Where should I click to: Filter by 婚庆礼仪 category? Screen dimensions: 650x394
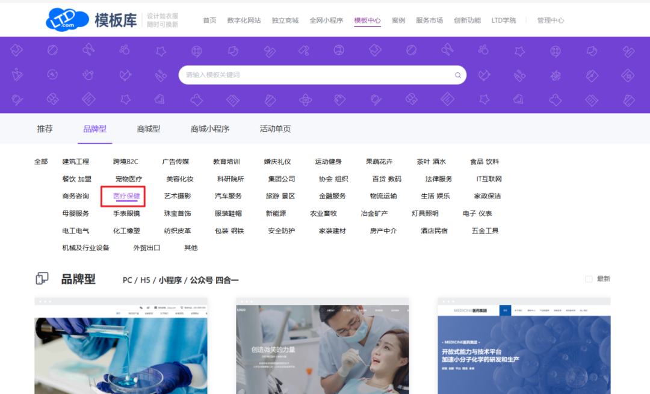tap(277, 162)
